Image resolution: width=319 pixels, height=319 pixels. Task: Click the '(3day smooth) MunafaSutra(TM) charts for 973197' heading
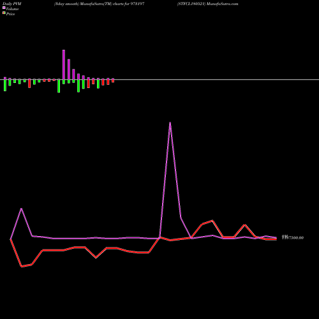click(100, 4)
